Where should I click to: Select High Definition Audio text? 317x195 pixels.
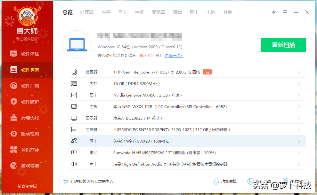coord(170,164)
